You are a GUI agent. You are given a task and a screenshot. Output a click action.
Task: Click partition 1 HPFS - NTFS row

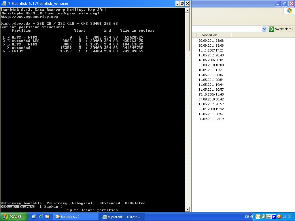(x=73, y=37)
